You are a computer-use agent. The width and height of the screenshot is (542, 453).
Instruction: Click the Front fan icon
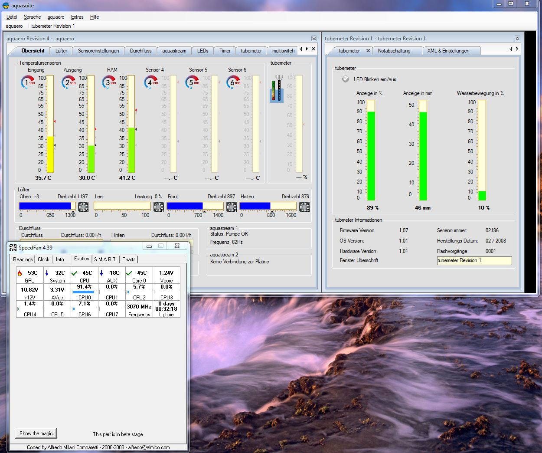click(232, 207)
